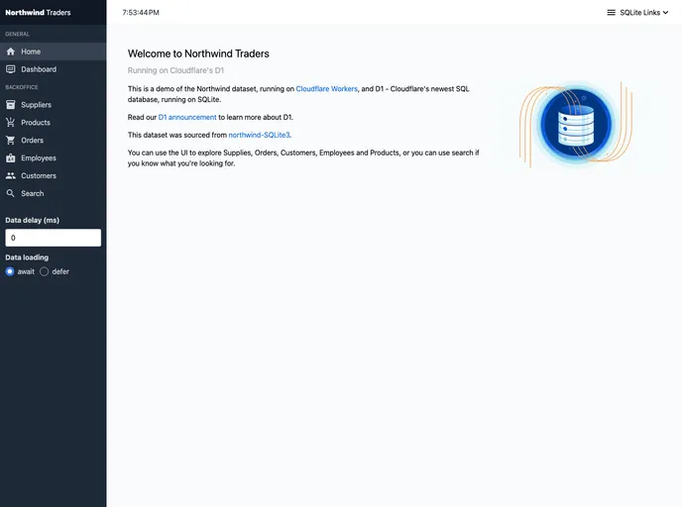Viewport: 682px width, 507px height.
Task: Click the Dashboard monitor icon
Action: click(11, 69)
